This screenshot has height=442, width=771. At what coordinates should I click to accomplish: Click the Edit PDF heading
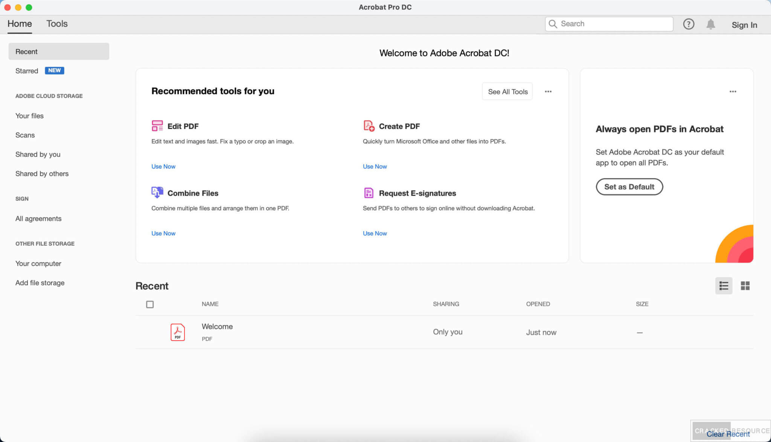(183, 126)
